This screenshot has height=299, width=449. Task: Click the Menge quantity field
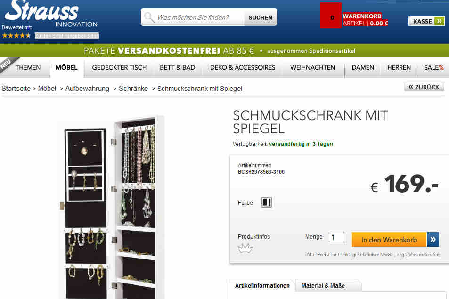coord(336,237)
